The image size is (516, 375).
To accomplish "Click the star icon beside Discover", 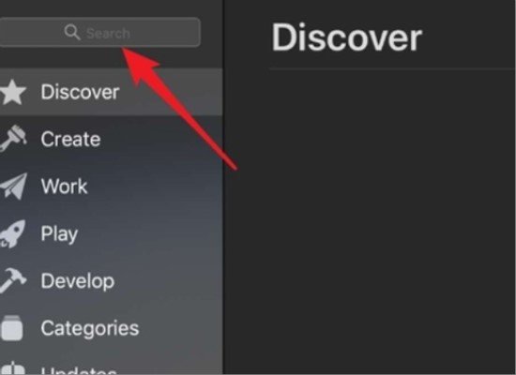I will 13,92.
